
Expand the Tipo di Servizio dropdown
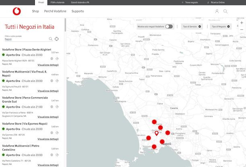point(192,27)
